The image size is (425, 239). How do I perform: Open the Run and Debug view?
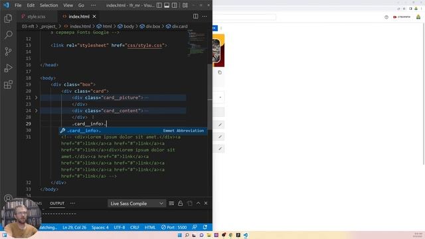click(x=8, y=68)
